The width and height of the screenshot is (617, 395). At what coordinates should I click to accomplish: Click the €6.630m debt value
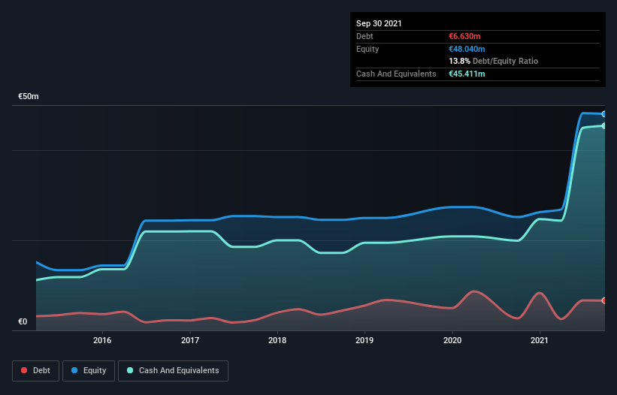click(x=464, y=36)
